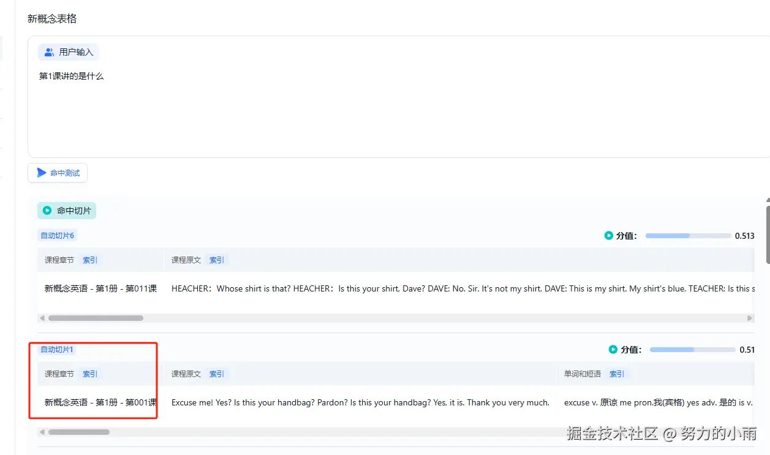Click the vertical scrollbar thumb at right edge

tap(768, 235)
